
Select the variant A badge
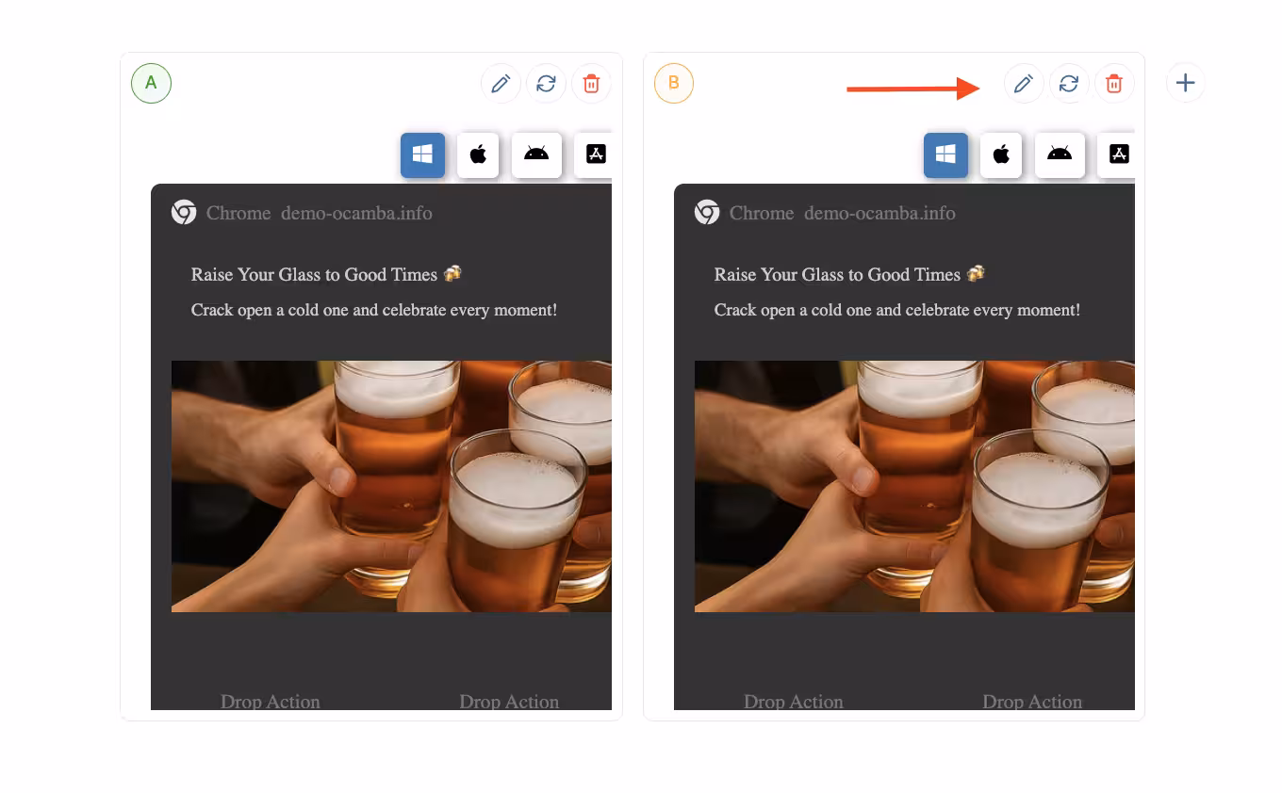tap(151, 83)
